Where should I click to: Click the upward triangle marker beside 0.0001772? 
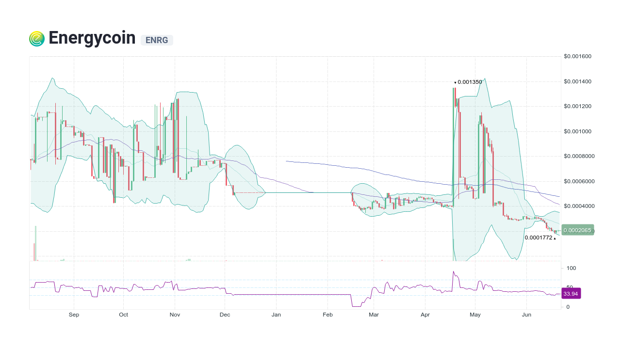[555, 238]
